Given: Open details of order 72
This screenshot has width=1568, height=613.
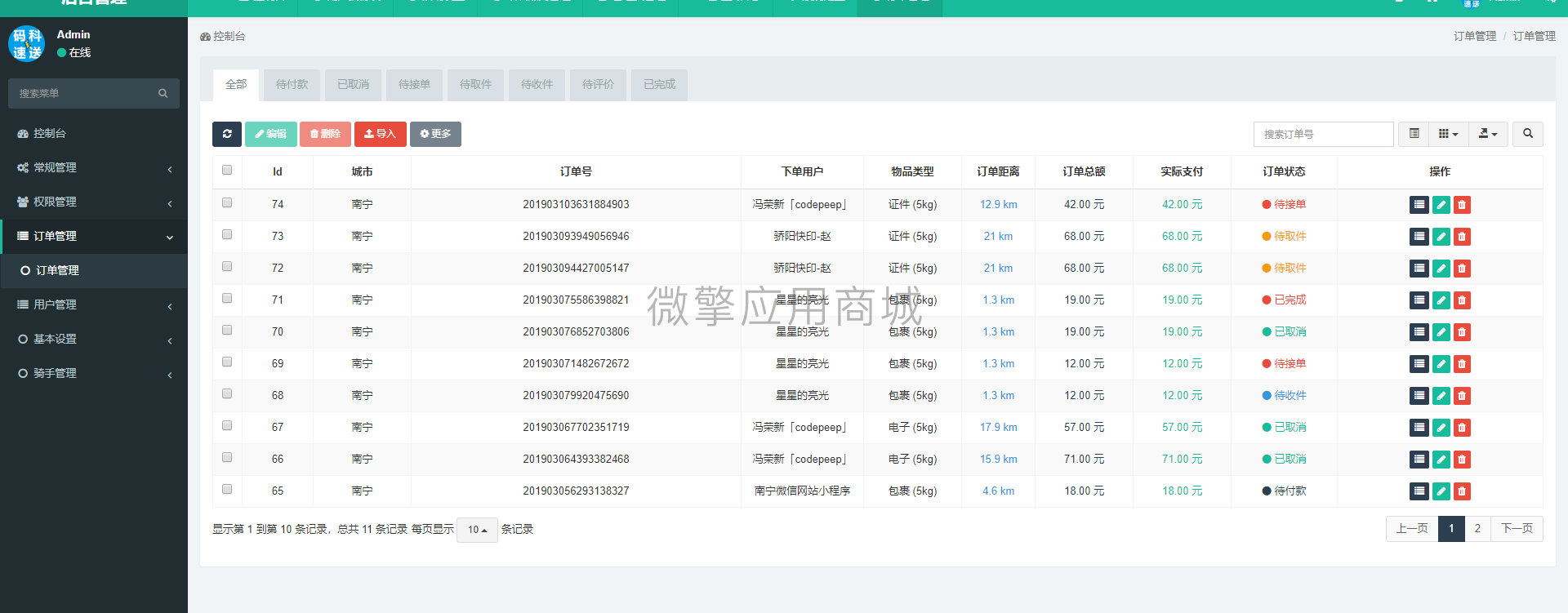Looking at the screenshot, I should click(1419, 269).
